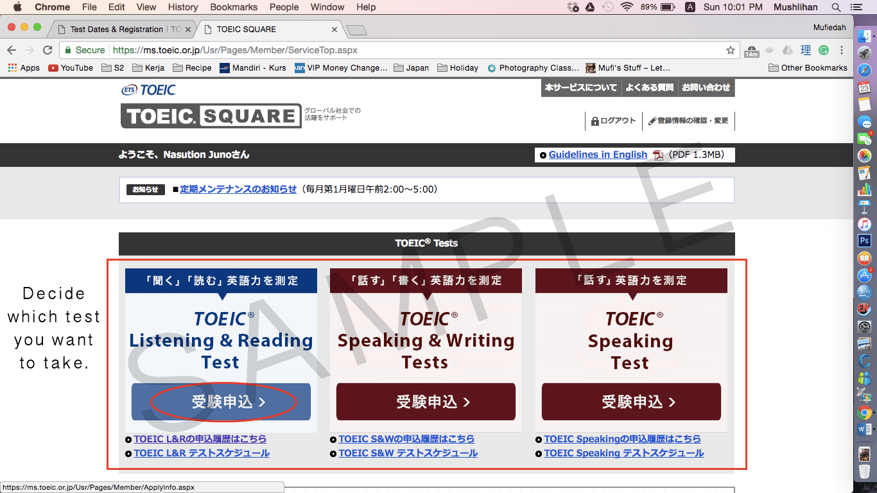Click the Grammarly extension icon
The width and height of the screenshot is (877, 493).
pyautogui.click(x=823, y=50)
